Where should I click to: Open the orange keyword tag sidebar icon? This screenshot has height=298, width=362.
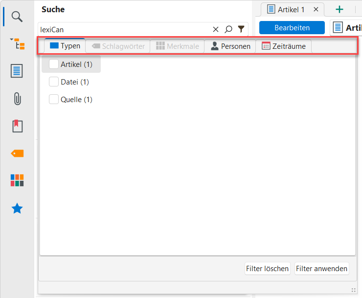pos(17,153)
